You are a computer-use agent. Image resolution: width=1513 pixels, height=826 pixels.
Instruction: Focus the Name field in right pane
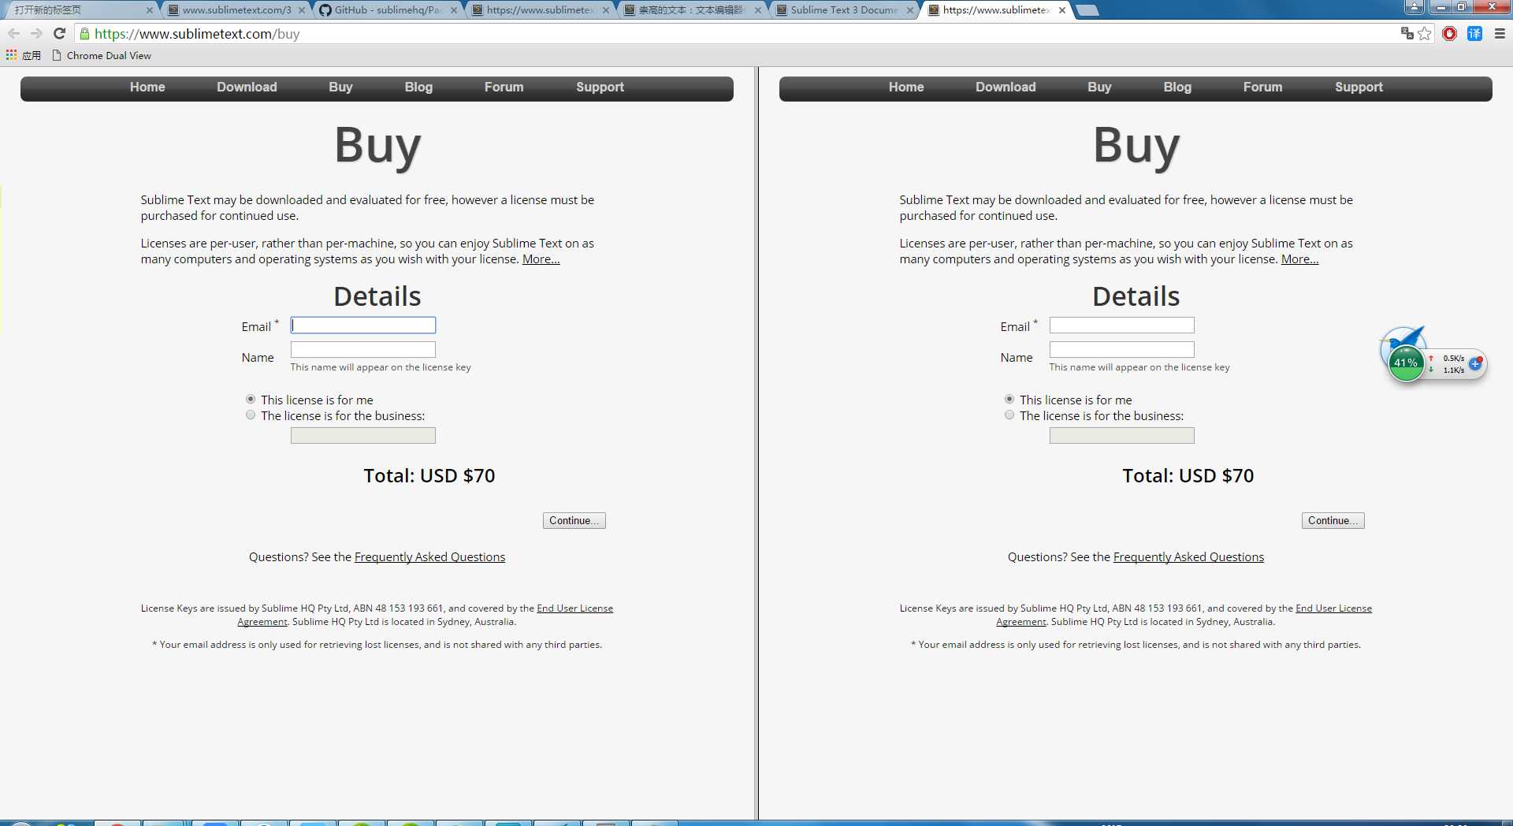point(1121,349)
